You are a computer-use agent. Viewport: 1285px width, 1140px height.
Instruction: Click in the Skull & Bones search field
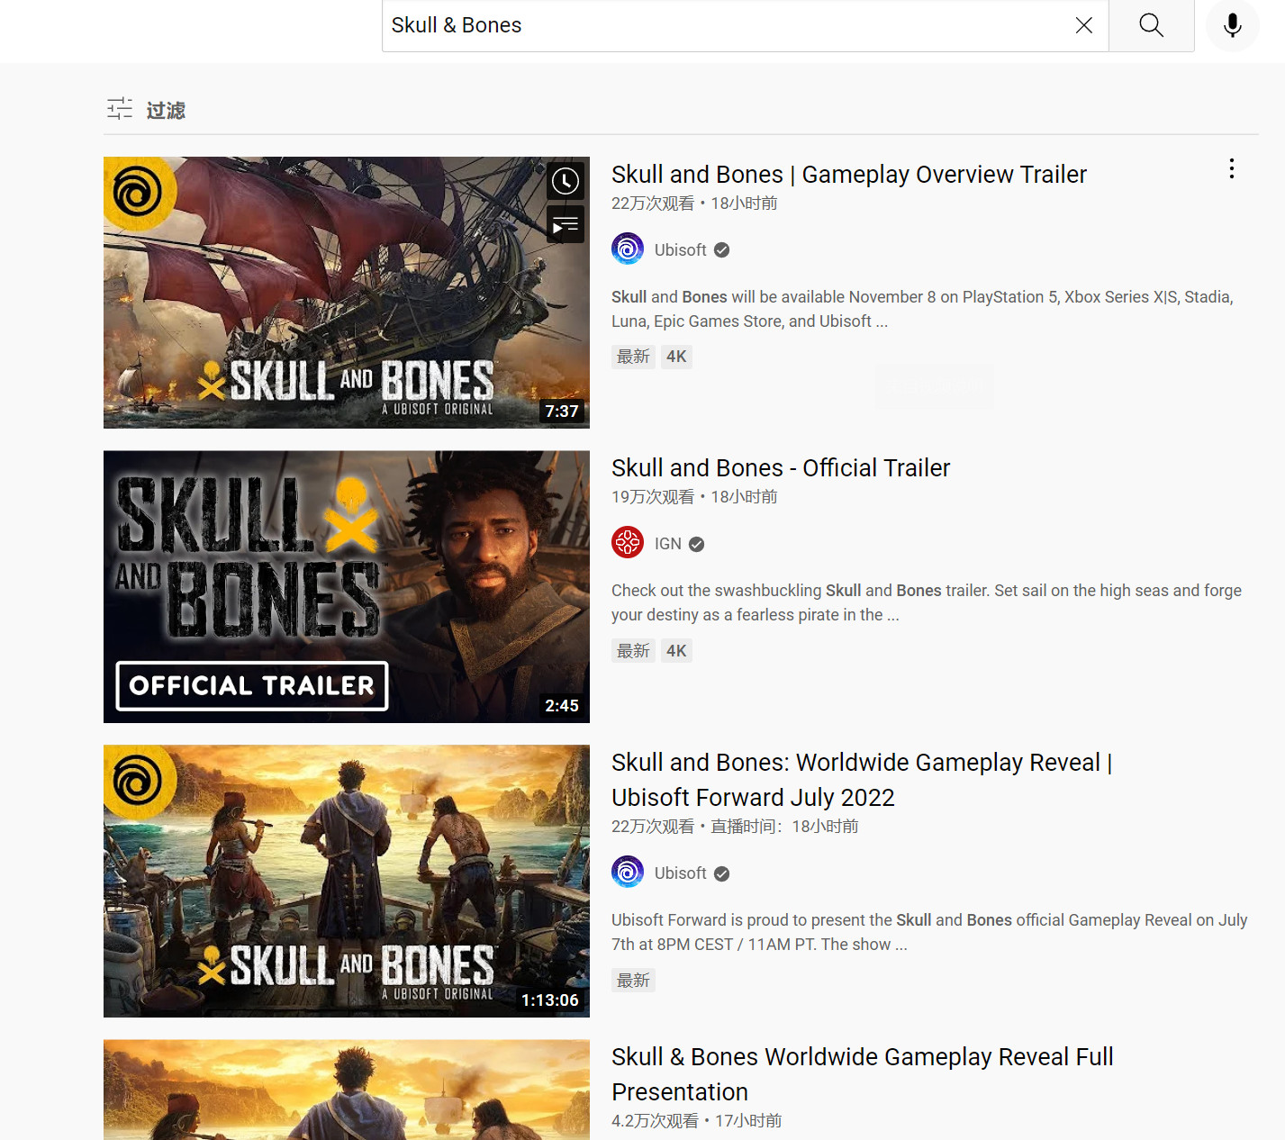pos(720,25)
